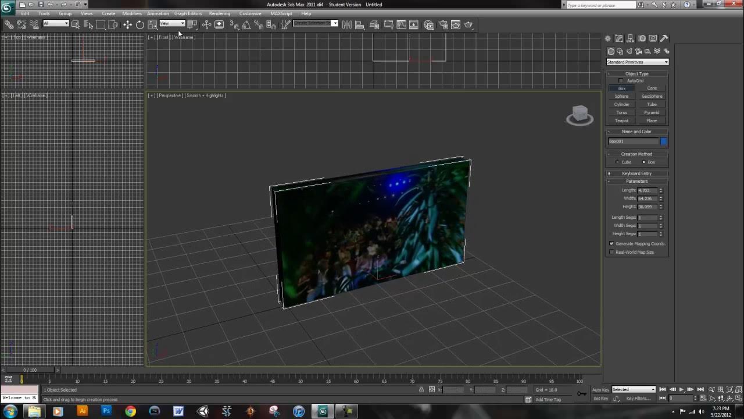Viewport: 744px width, 419px height.
Task: Activate the Select and Rotate tool
Action: click(140, 24)
